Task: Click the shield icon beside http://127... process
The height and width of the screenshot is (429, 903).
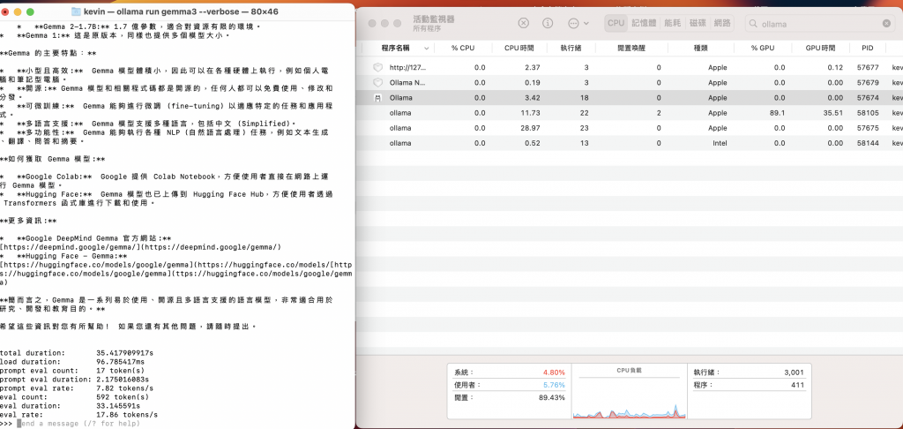Action: click(x=377, y=67)
